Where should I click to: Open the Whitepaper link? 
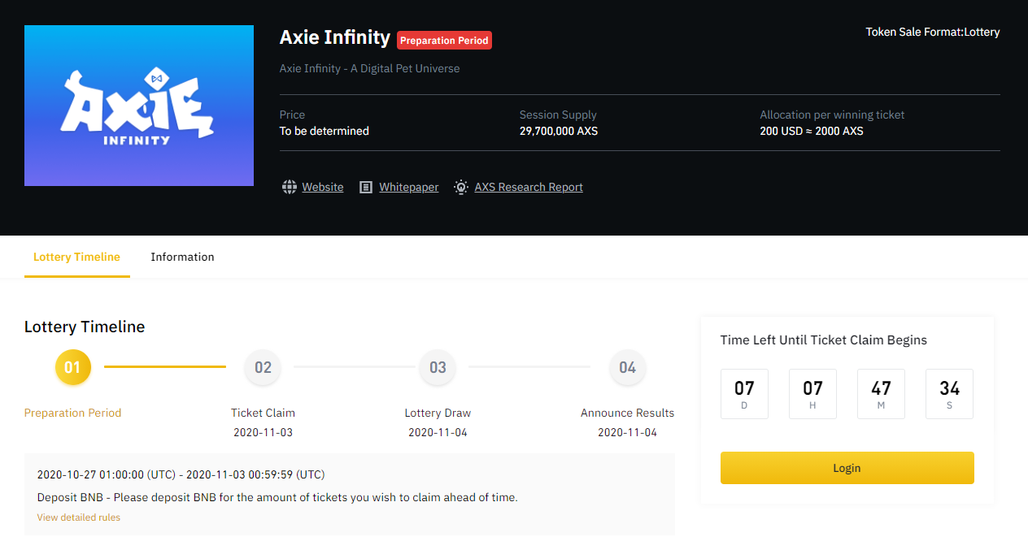coord(408,187)
